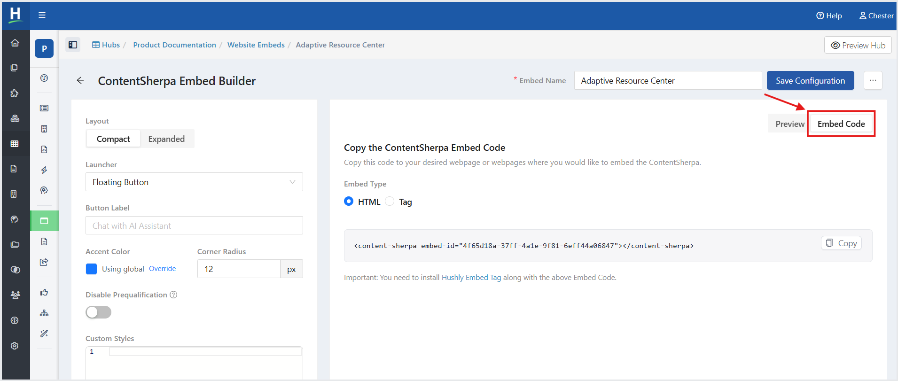Select the active grid hubs icon
This screenshot has height=381, width=898.
(x=15, y=144)
